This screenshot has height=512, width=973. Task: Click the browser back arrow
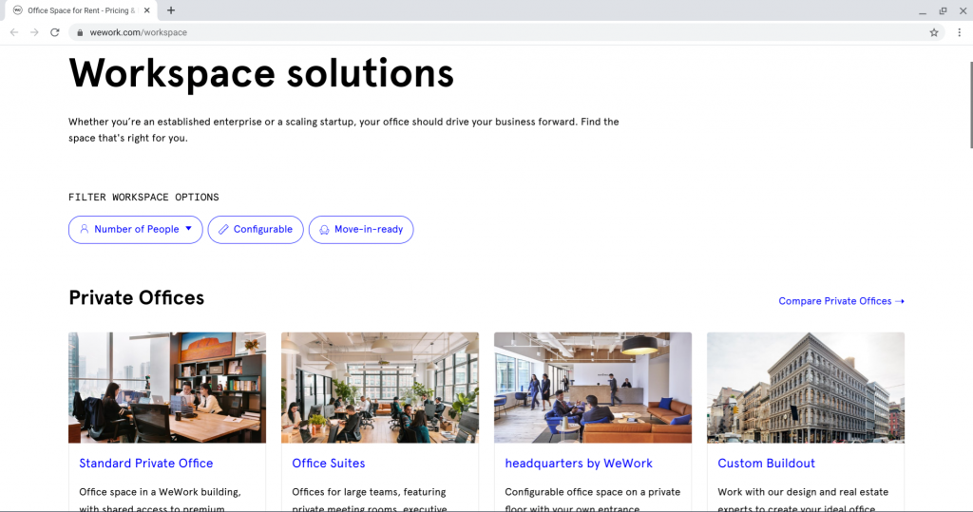click(x=14, y=32)
